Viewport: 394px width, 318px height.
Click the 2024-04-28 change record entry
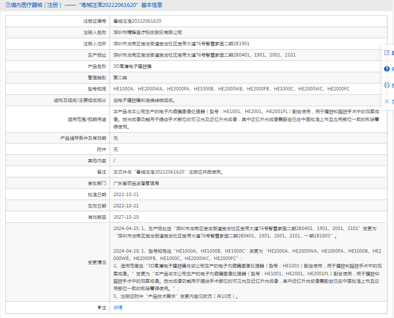248,273
